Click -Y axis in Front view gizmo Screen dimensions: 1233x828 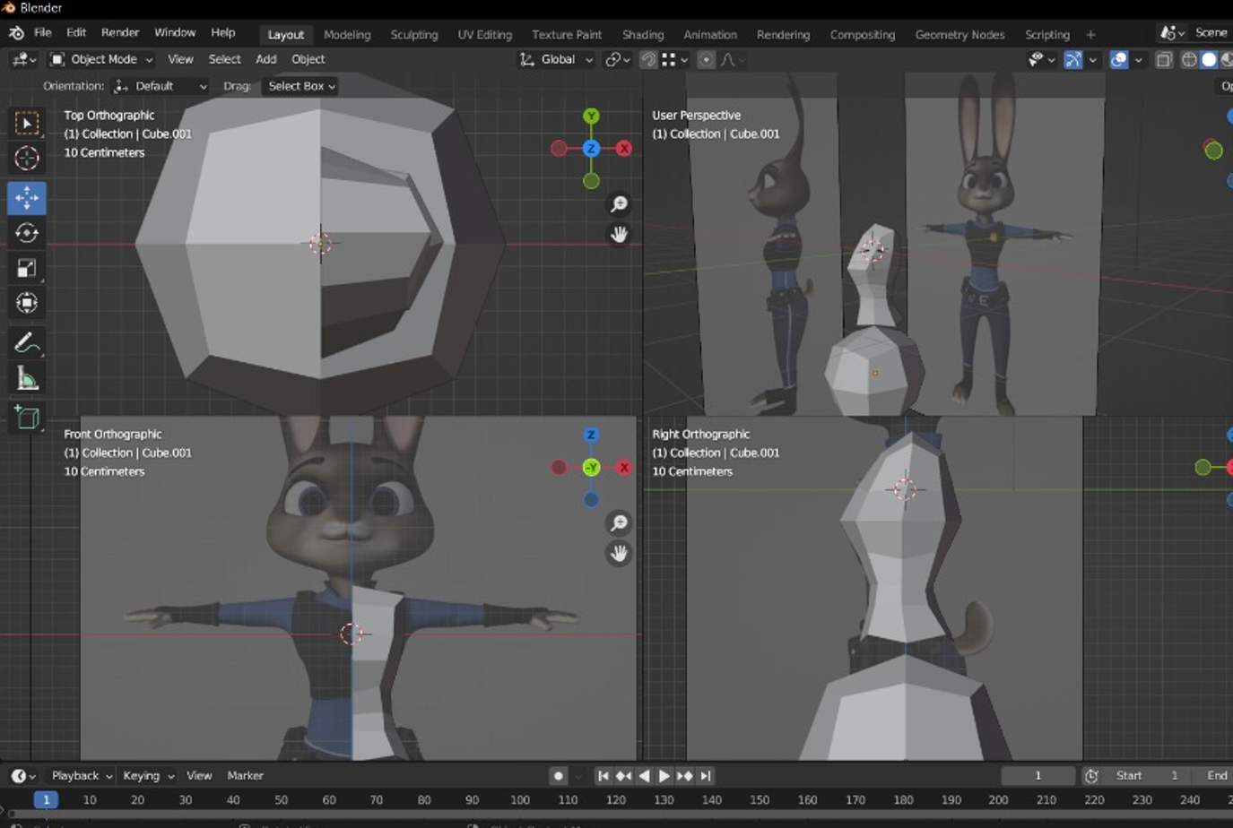click(591, 468)
